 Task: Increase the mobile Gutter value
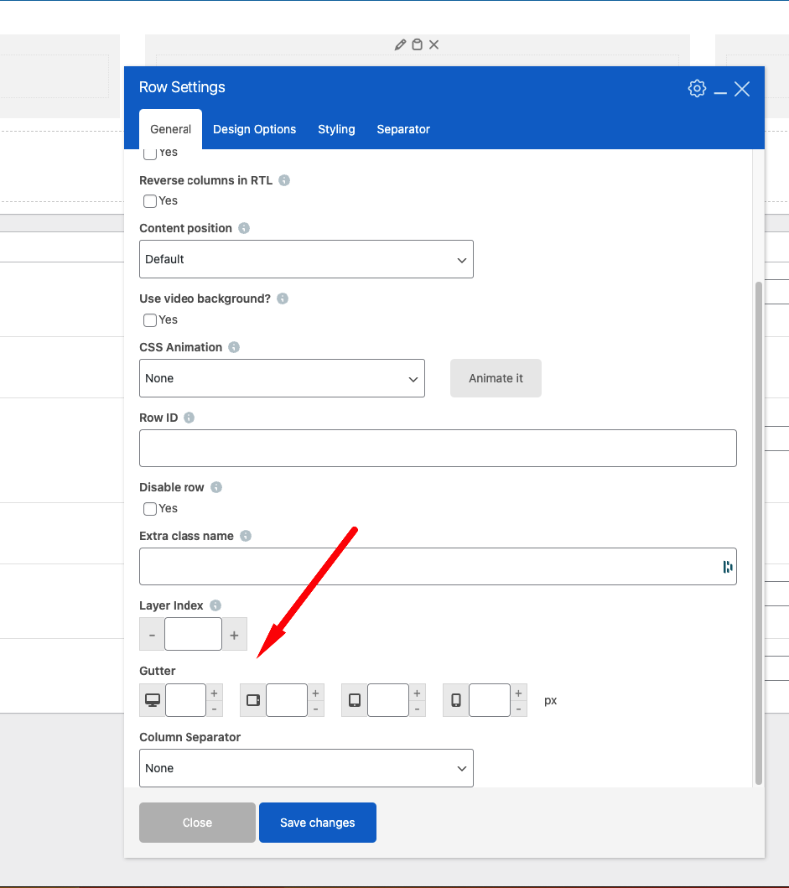pyautogui.click(x=518, y=693)
